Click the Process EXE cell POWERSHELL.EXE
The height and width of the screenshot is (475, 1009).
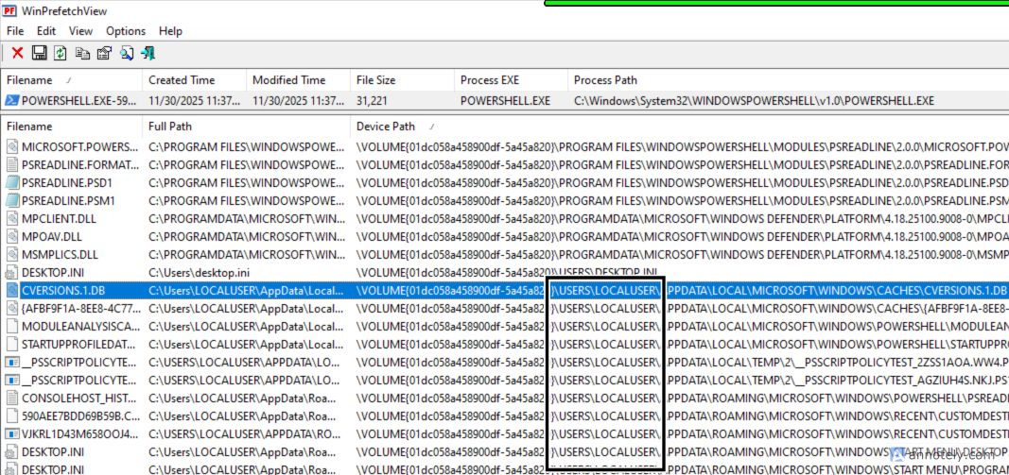[x=505, y=101]
